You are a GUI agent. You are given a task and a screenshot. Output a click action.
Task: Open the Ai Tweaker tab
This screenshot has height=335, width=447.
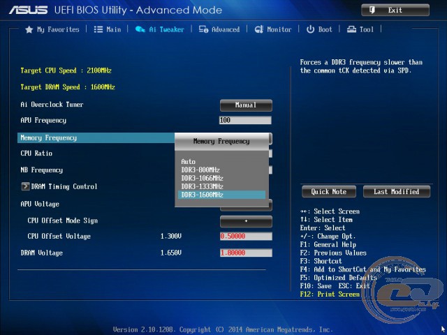[160, 29]
